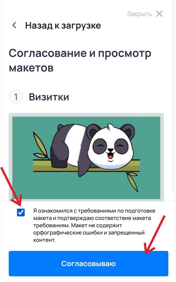176x282 pixels.
Task: Uncheck the layout requirements confirmation checkbox
Action: coord(21,213)
